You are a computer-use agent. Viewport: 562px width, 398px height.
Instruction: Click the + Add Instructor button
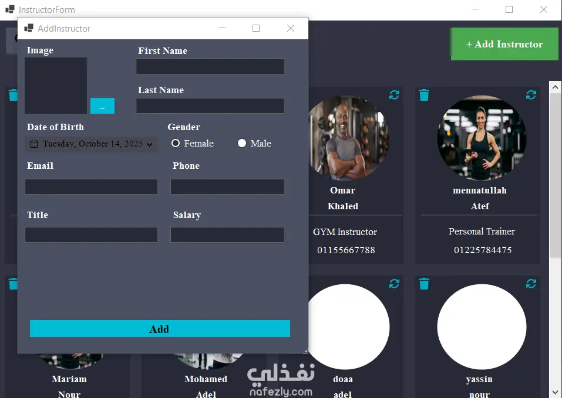(504, 44)
